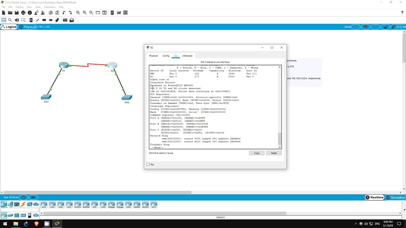The image size is (406, 228).
Task: Click router R1 in the workspace
Action: coord(64,65)
